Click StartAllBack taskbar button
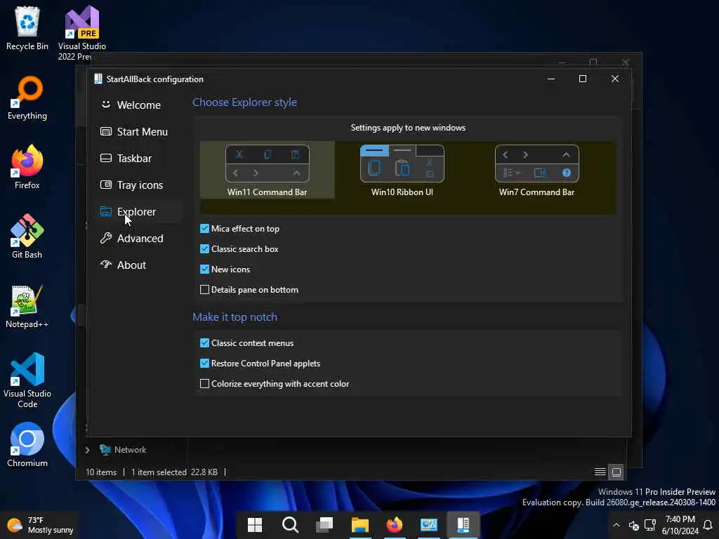Viewport: 719px width, 539px height. [x=463, y=525]
